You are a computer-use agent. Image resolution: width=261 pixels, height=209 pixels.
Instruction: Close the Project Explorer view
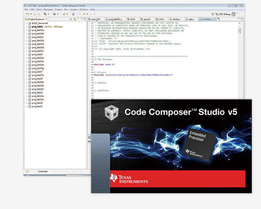pos(47,19)
